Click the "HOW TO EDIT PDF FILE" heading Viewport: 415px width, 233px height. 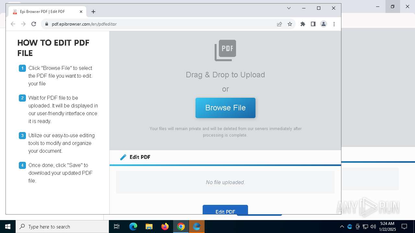click(x=53, y=48)
